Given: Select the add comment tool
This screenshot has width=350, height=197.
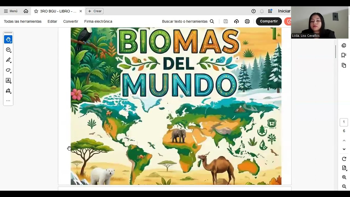Looking at the screenshot, I should click(x=8, y=50).
